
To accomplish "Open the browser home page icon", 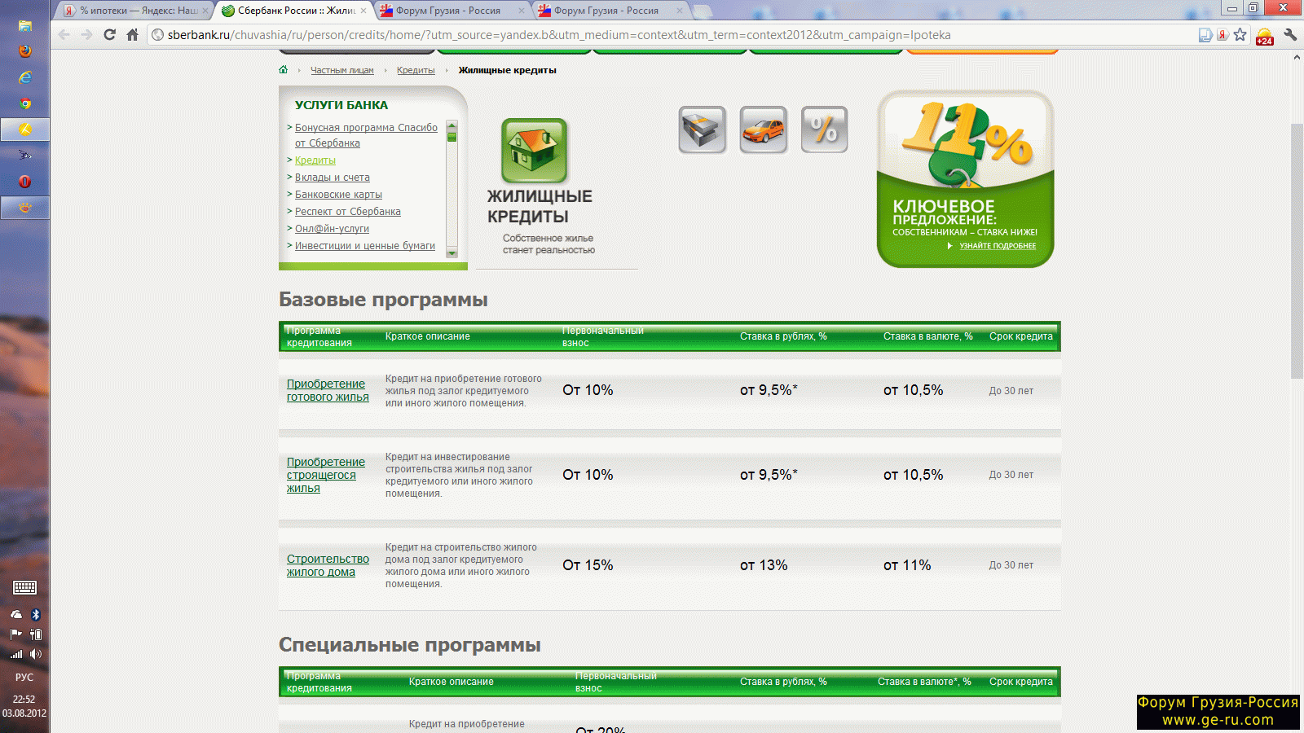I will tap(132, 35).
